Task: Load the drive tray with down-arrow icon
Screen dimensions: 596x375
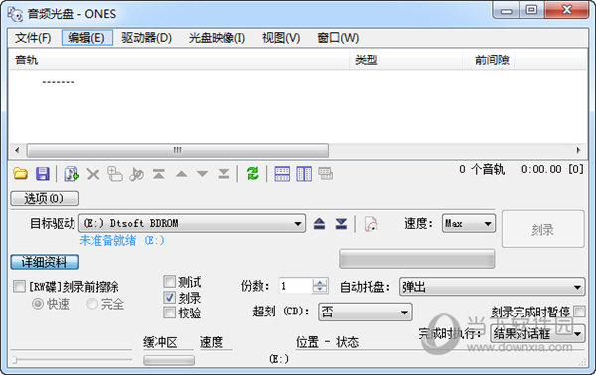Action: pyautogui.click(x=341, y=224)
